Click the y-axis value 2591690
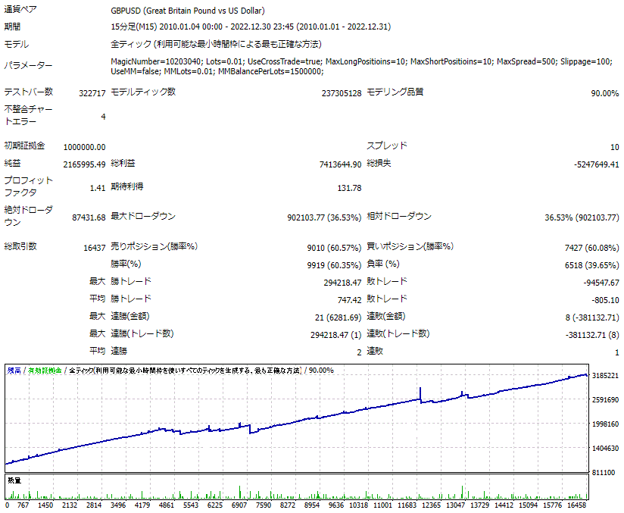The height and width of the screenshot is (513, 624). coord(605,399)
